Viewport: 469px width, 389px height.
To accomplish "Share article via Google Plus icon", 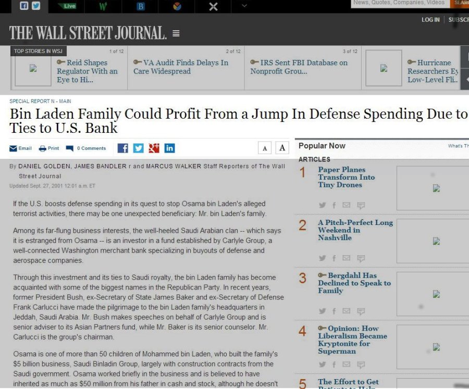I will (154, 148).
